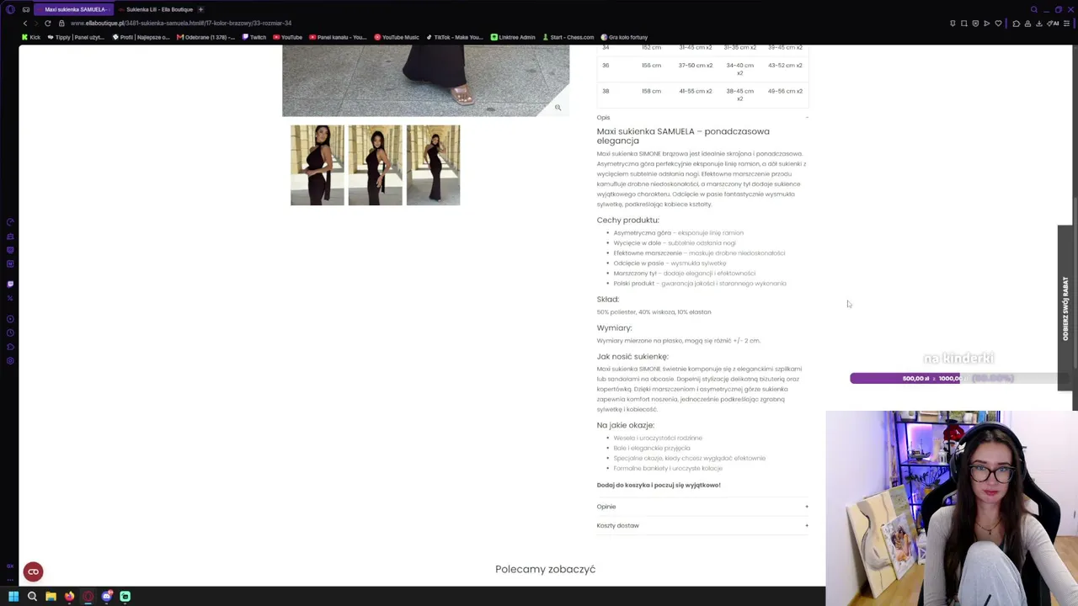This screenshot has width=1078, height=606.
Task: Switch to the Maxi sukienka SAMUELA tab
Action: (x=72, y=9)
